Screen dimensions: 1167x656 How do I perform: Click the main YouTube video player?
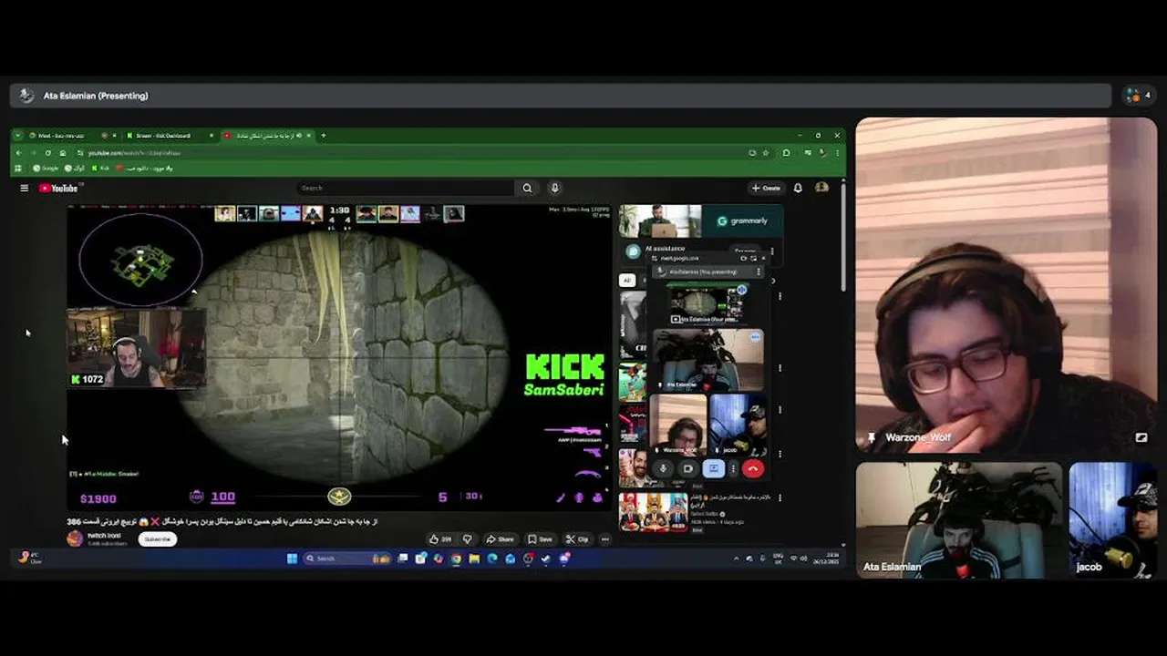[339, 357]
